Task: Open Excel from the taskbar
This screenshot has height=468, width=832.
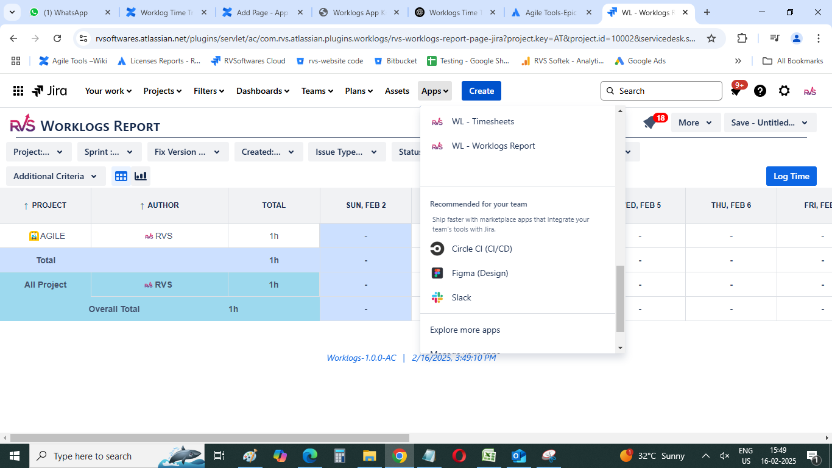Action: (x=489, y=456)
